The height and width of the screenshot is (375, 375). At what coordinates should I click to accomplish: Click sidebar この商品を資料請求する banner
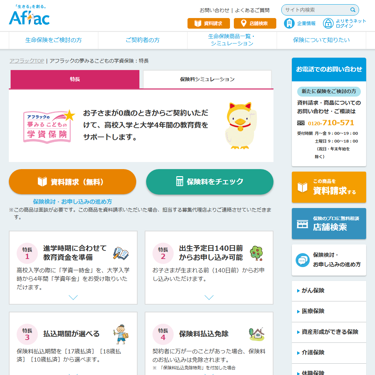(x=329, y=187)
